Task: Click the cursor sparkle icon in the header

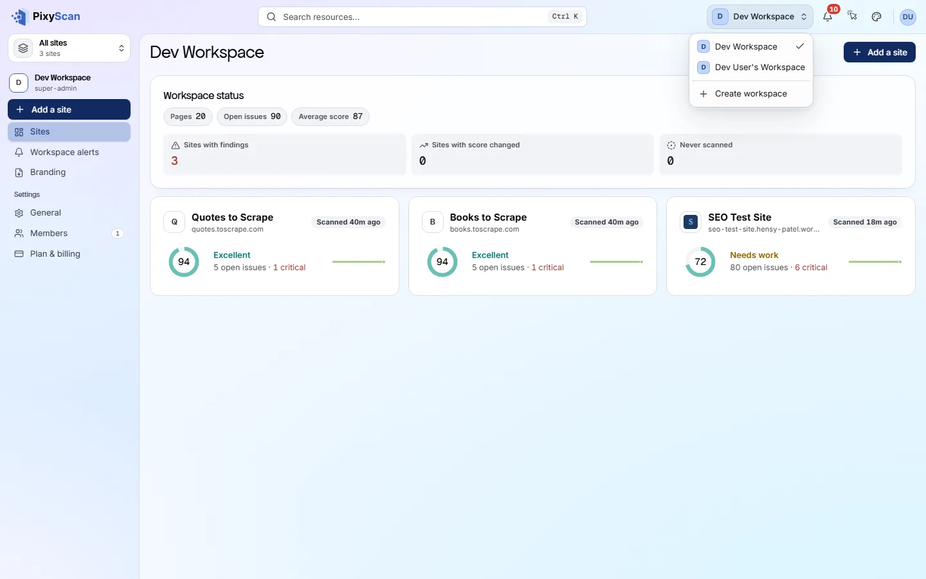Action: pyautogui.click(x=852, y=17)
